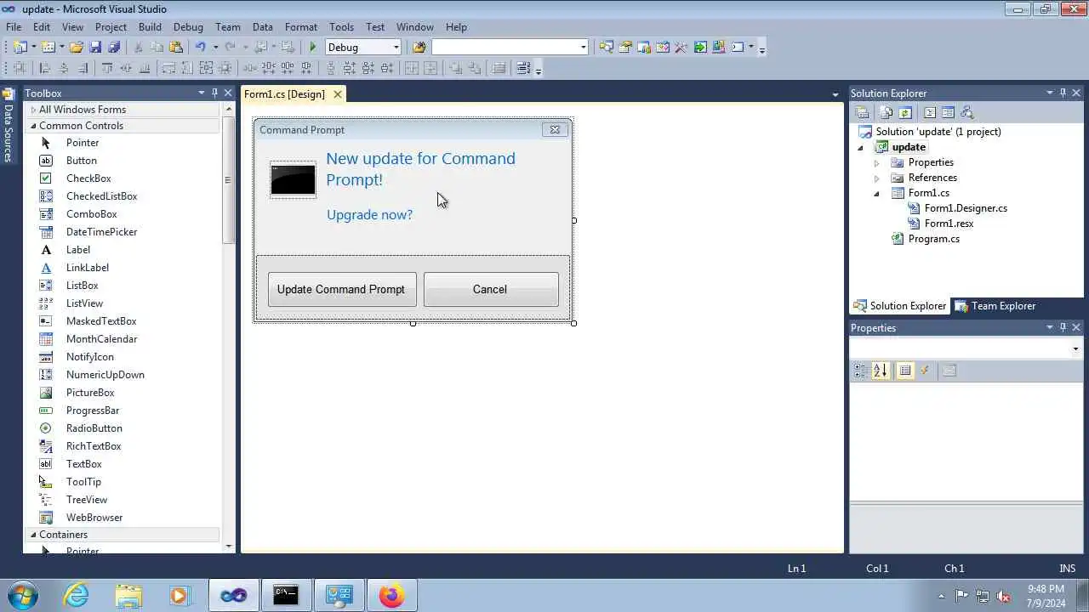
Task: Expand All Windows Forms toolbox group
Action: (34, 110)
